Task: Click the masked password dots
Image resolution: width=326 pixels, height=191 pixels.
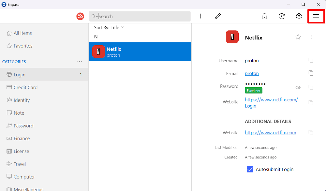Action: [x=255, y=84]
